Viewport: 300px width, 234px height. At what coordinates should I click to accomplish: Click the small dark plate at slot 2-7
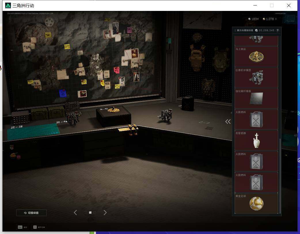[209, 128]
